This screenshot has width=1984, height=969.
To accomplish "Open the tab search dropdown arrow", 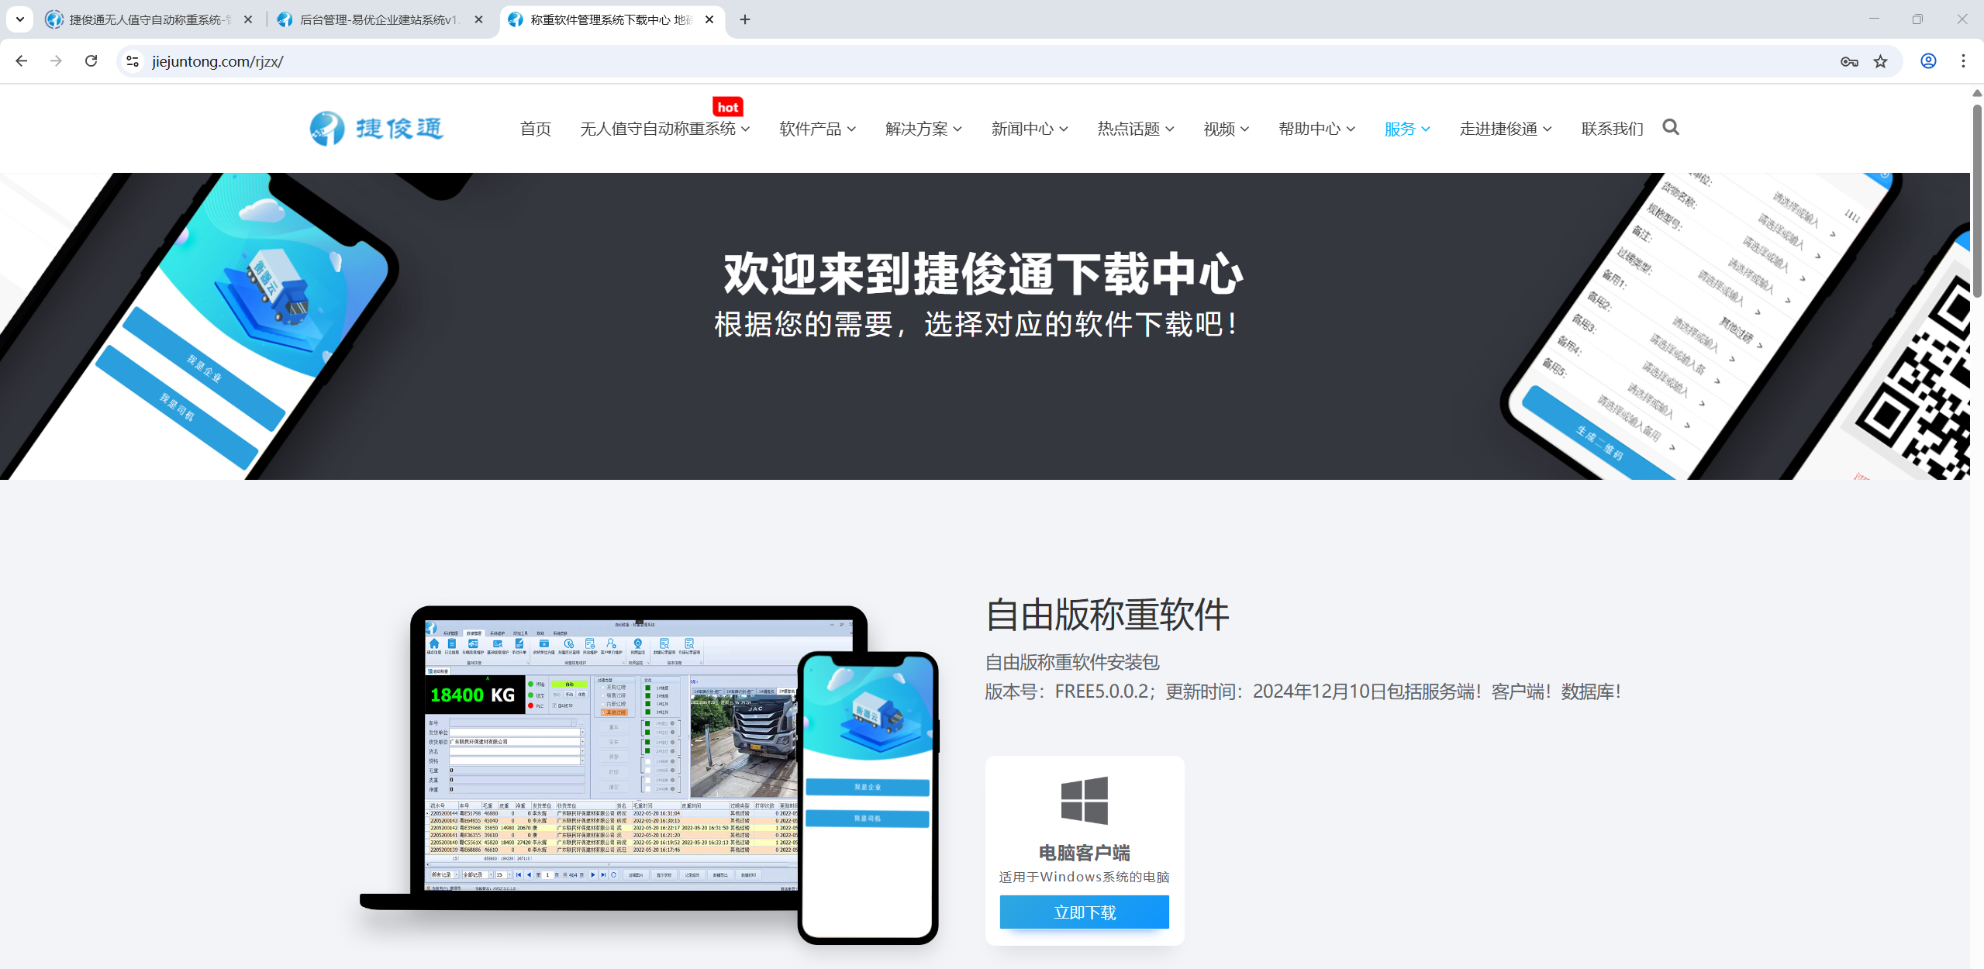I will click(20, 19).
